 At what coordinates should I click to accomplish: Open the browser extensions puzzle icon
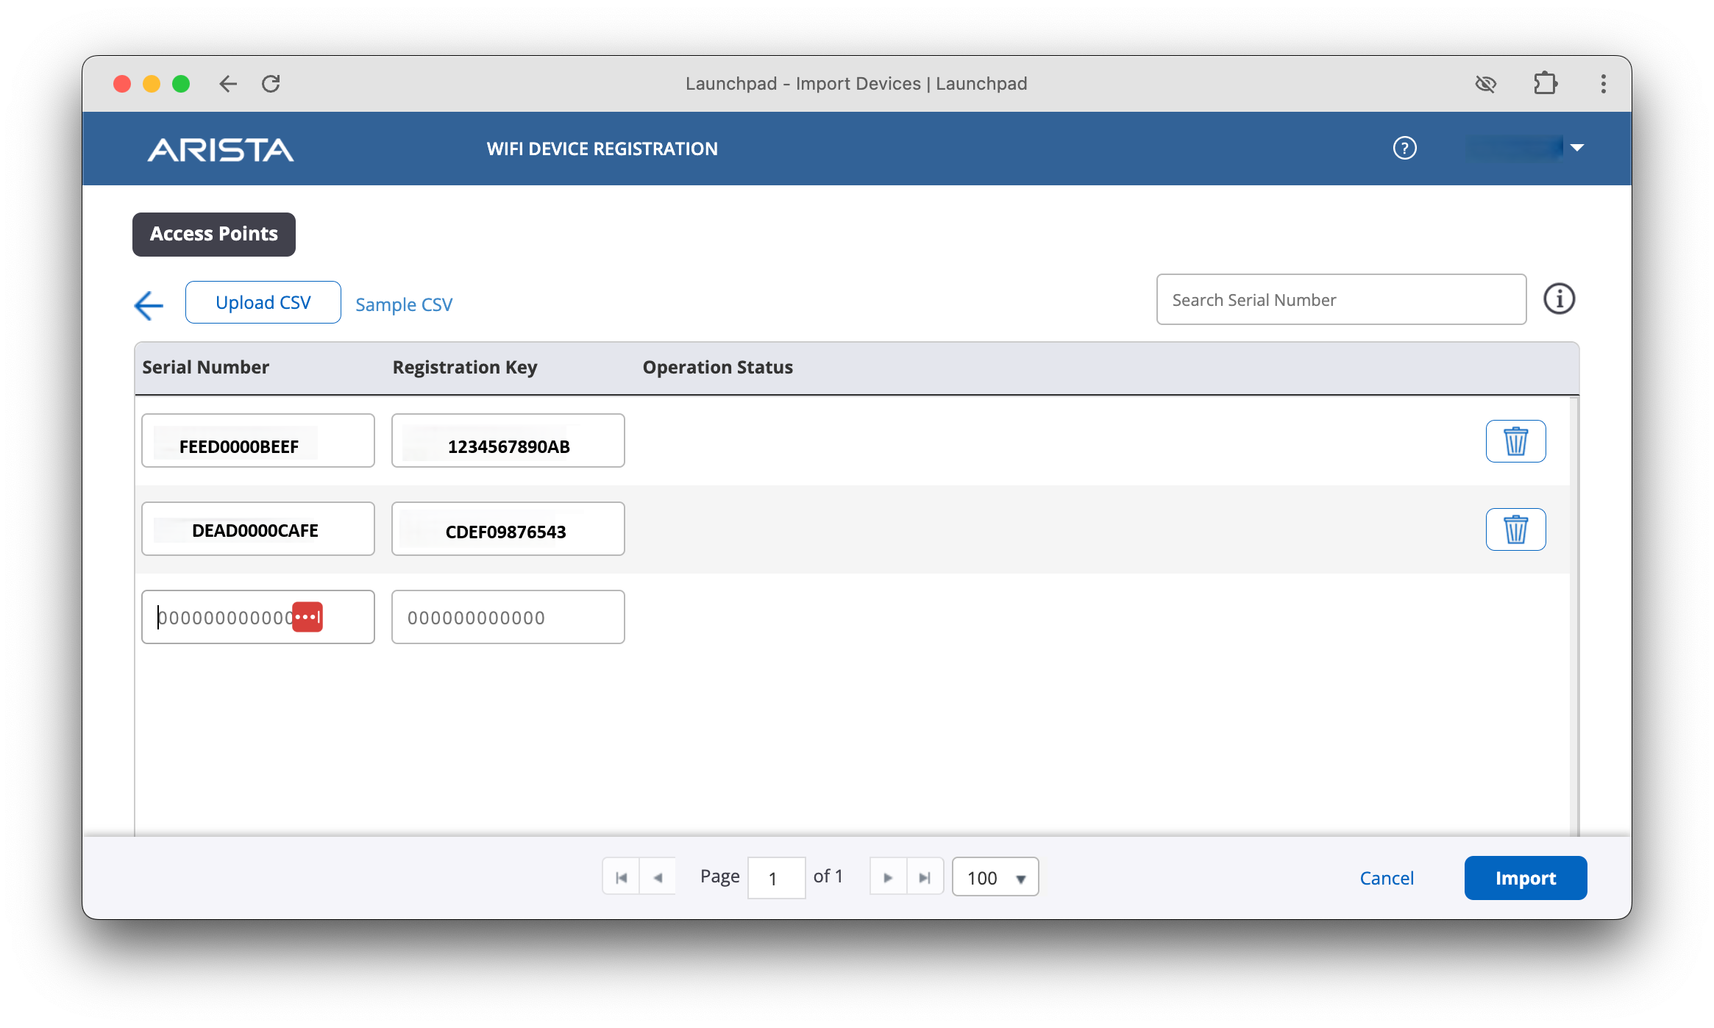[1545, 84]
